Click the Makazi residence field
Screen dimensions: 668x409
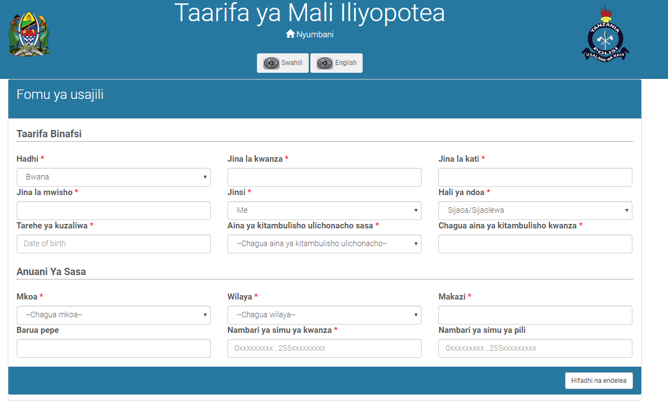(x=535, y=315)
